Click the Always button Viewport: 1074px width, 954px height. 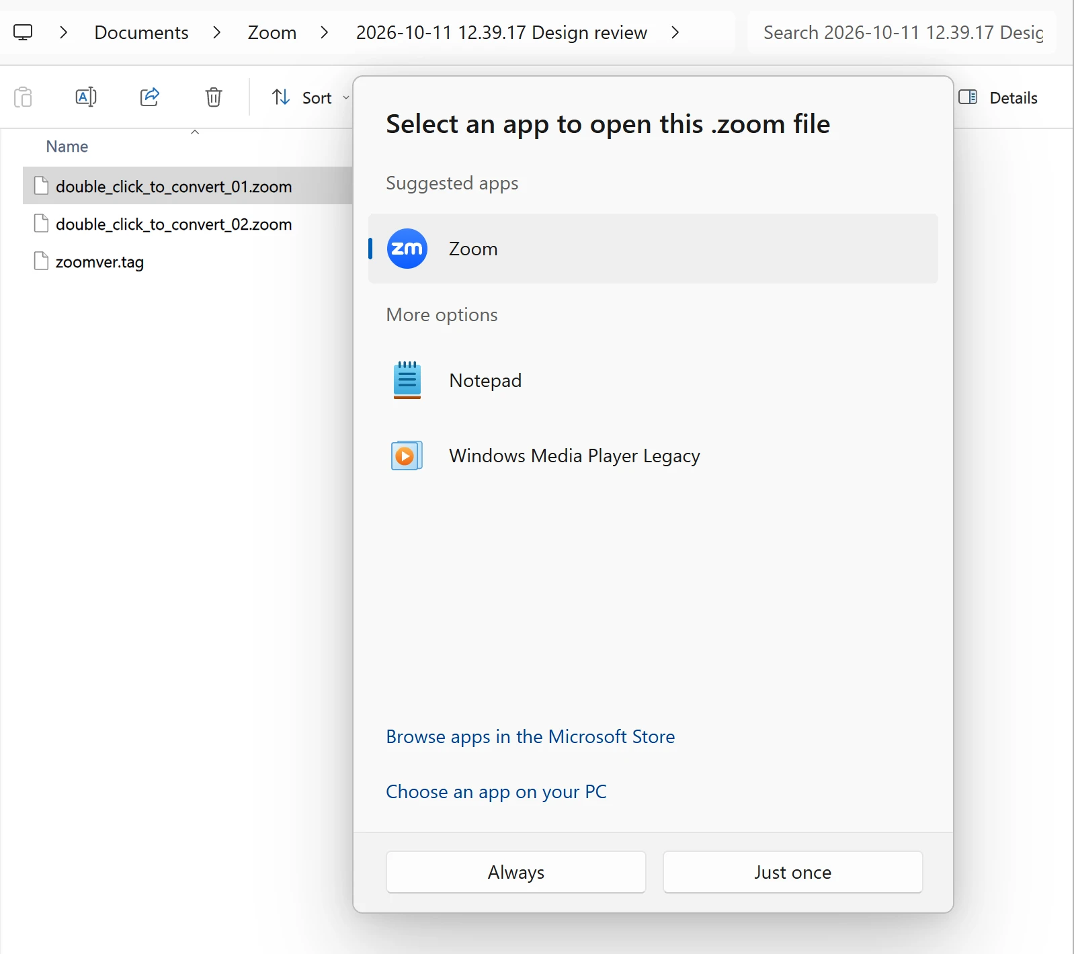(x=516, y=872)
